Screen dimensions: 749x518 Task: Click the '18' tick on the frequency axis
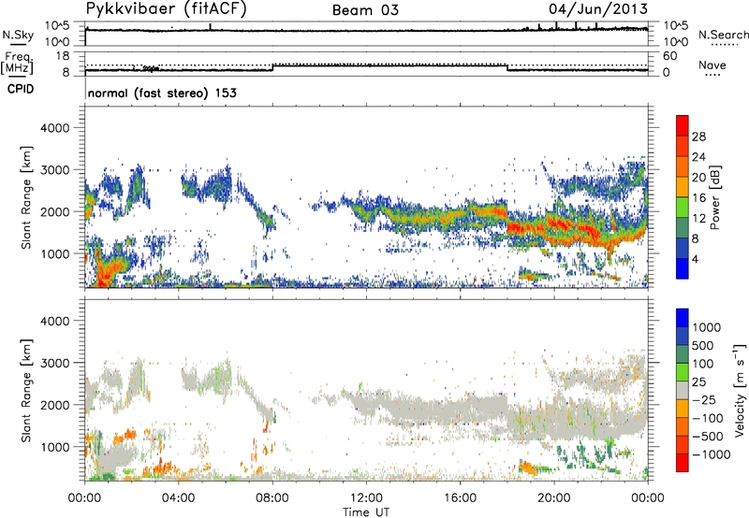(63, 56)
